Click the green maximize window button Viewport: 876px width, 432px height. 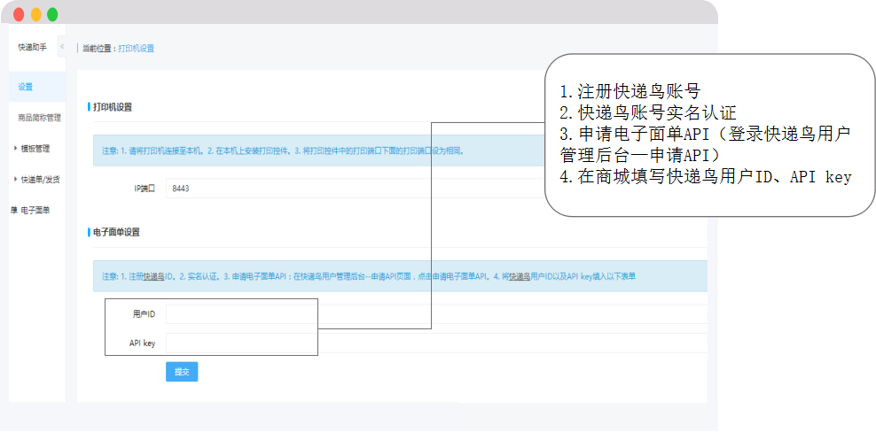[x=52, y=14]
